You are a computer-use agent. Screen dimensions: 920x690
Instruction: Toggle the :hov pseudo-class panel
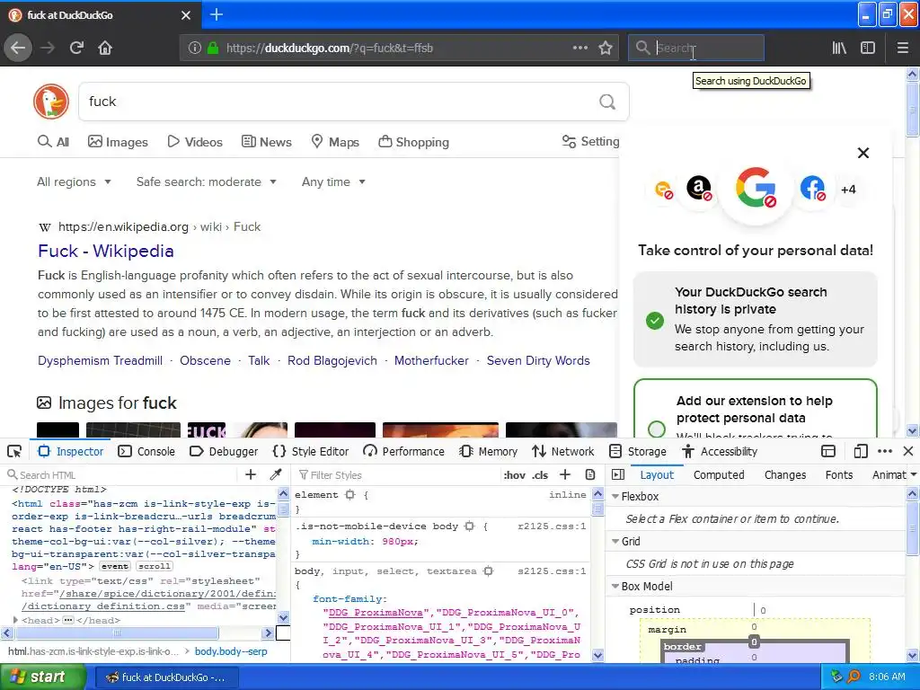(515, 475)
